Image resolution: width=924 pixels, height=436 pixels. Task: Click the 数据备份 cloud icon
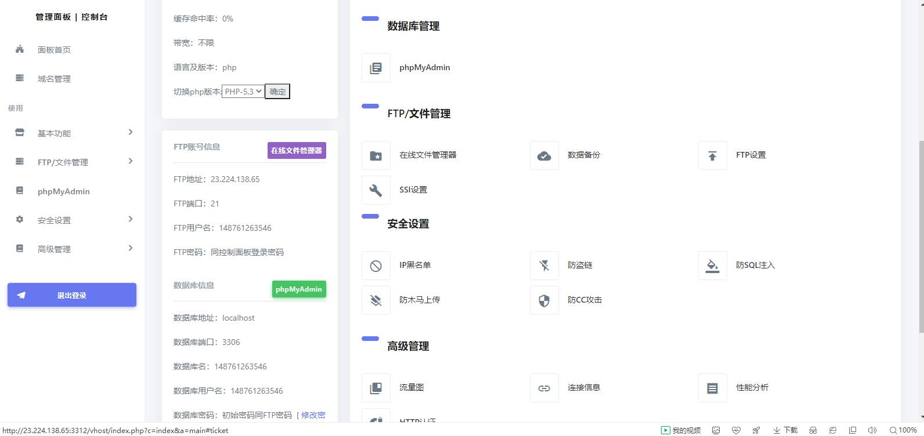click(544, 155)
